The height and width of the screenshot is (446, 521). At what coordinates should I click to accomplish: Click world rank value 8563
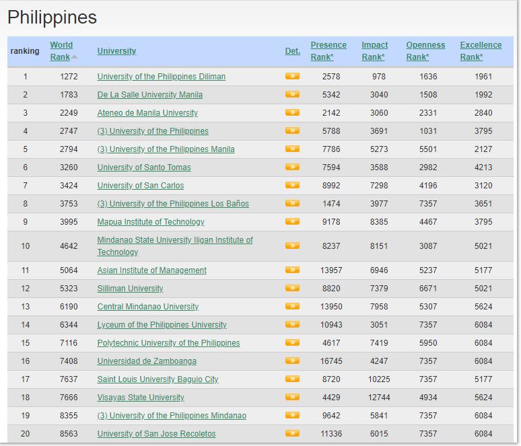[x=69, y=434]
